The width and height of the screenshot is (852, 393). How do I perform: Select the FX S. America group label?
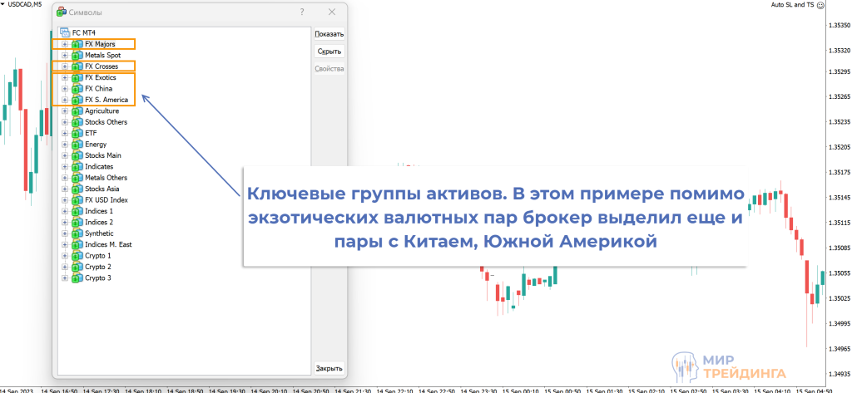106,100
